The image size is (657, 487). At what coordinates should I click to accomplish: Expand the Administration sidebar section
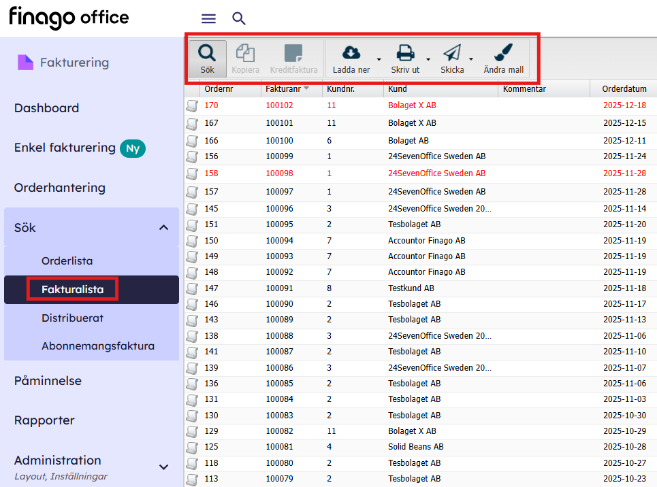click(163, 467)
